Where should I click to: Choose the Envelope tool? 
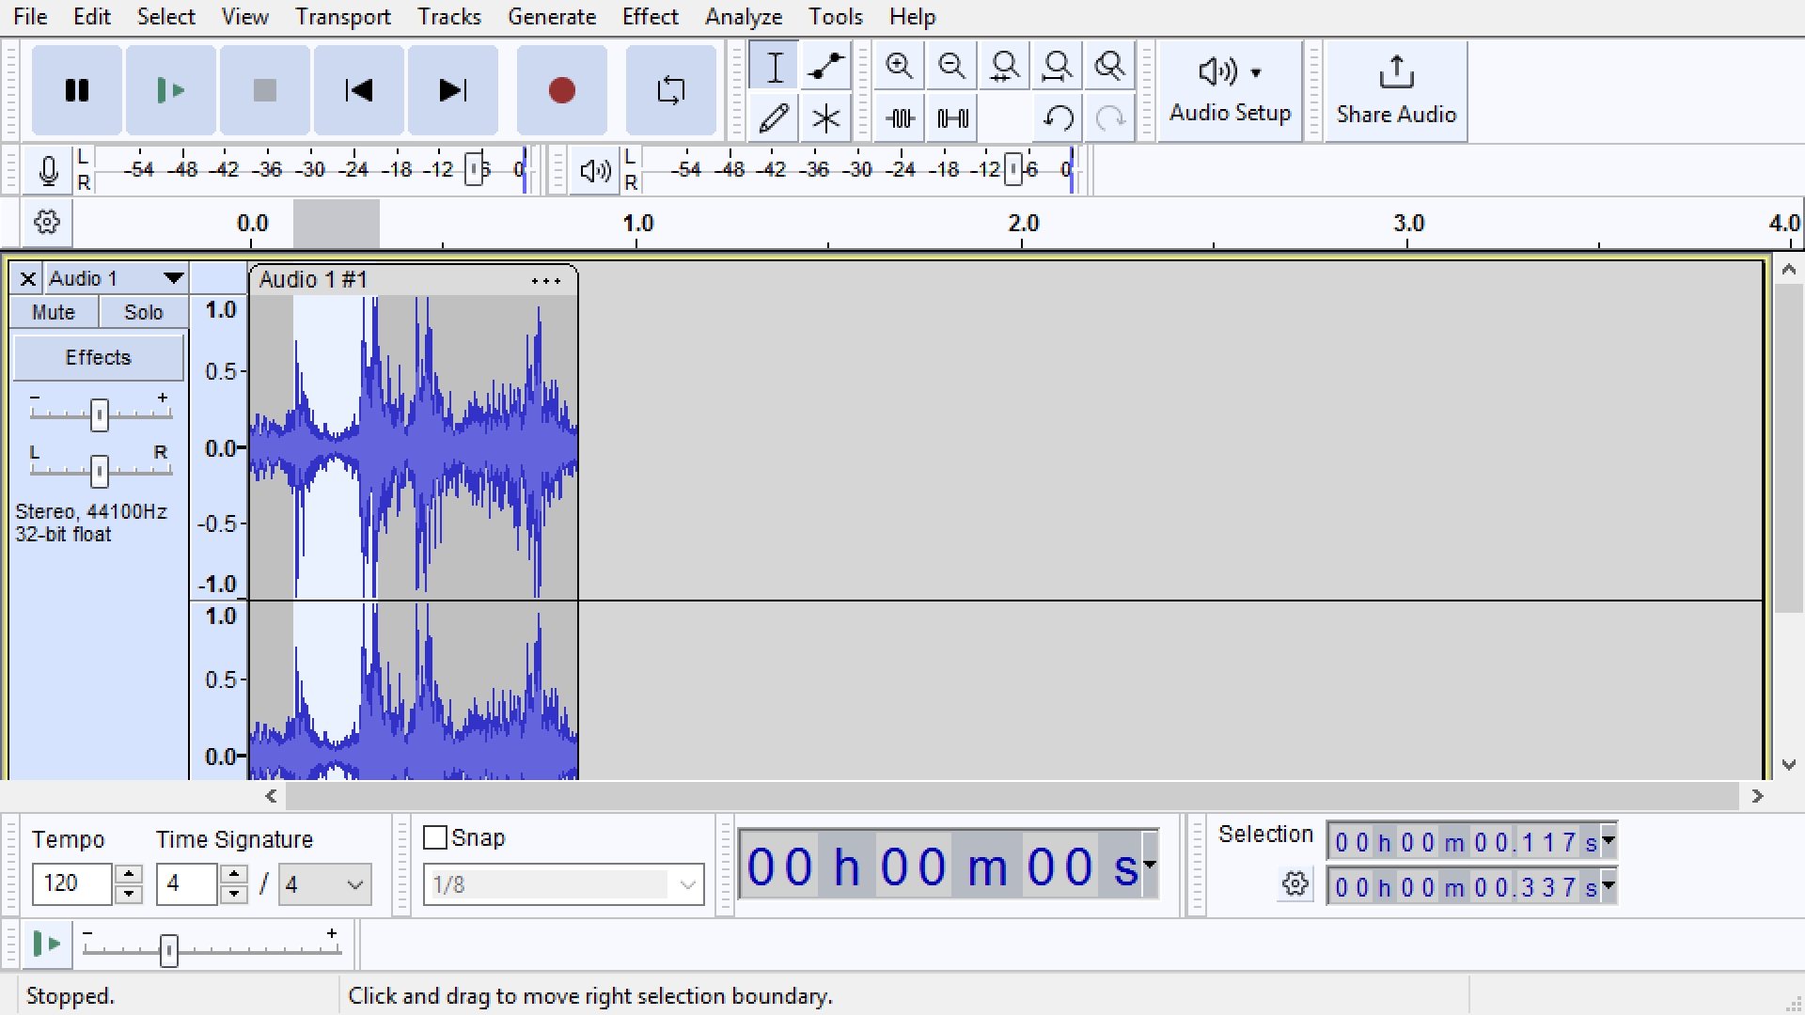(x=826, y=67)
